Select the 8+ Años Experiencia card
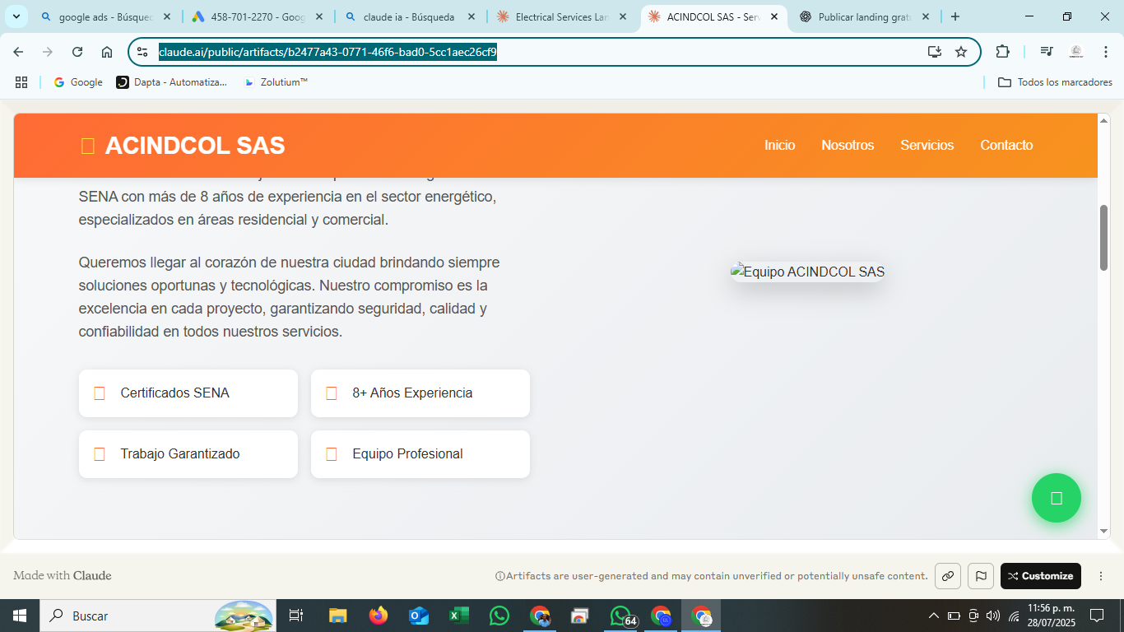Image resolution: width=1124 pixels, height=632 pixels. click(x=420, y=393)
